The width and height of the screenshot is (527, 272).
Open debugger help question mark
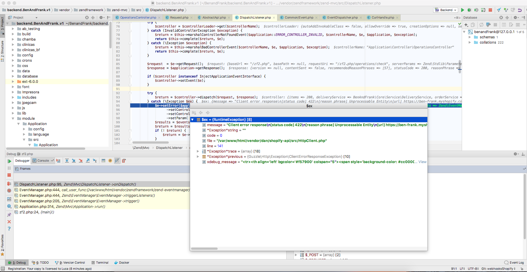click(x=9, y=229)
